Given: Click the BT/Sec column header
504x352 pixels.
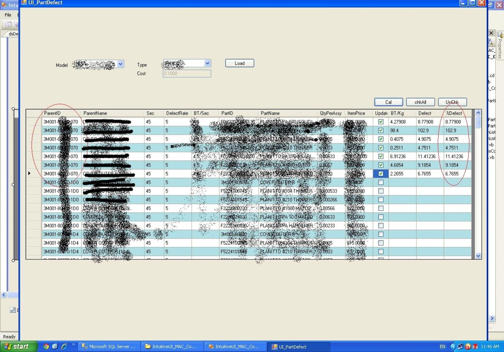Looking at the screenshot, I should click(205, 113).
